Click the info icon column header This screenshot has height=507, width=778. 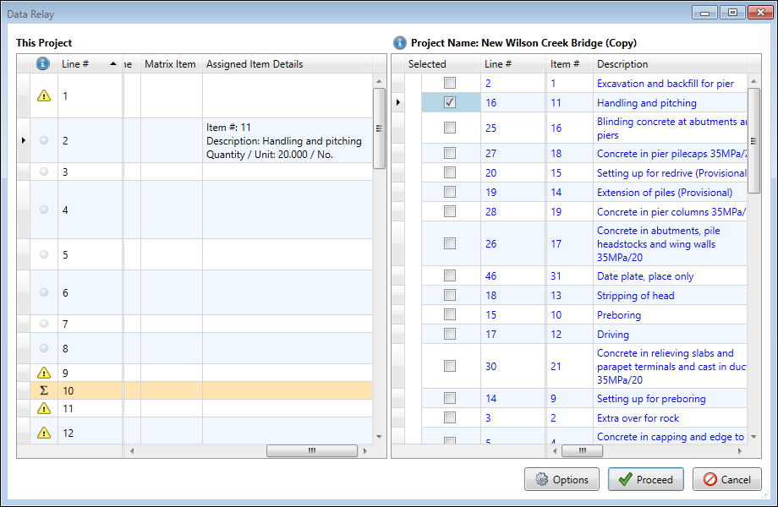click(43, 64)
